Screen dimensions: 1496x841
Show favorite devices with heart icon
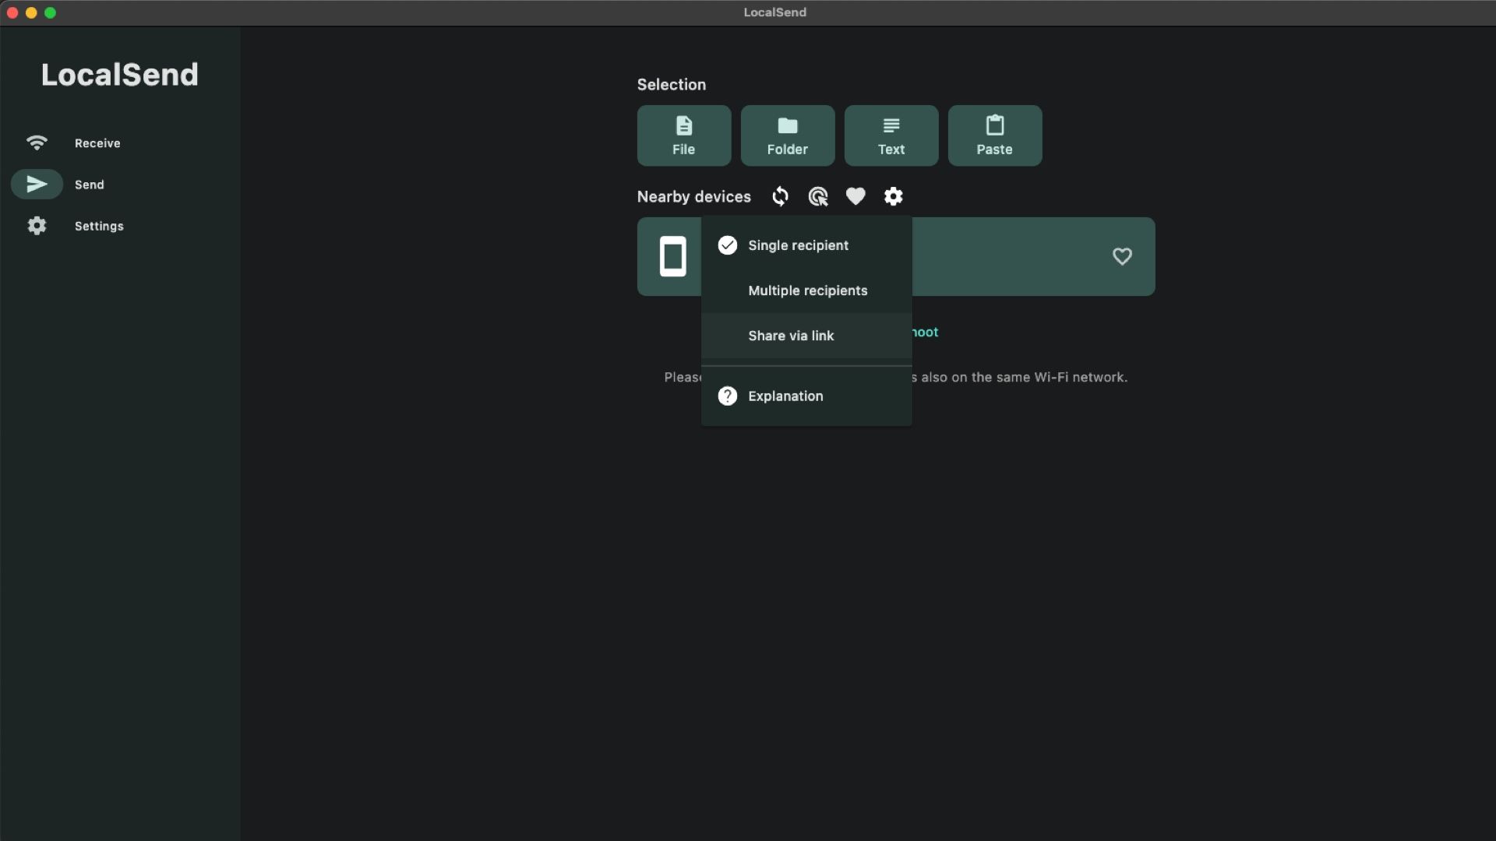coord(856,196)
